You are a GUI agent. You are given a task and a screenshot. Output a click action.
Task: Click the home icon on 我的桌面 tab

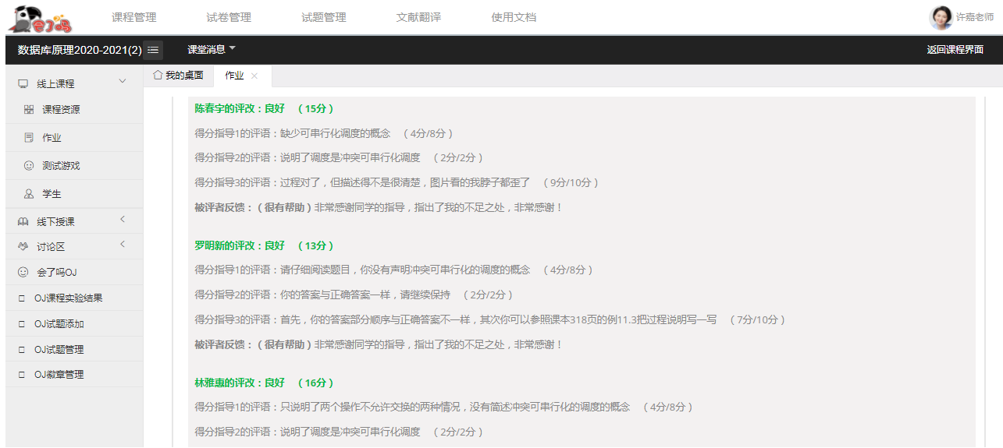click(x=157, y=75)
